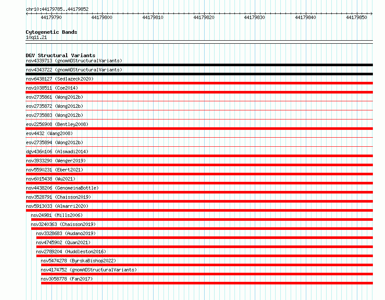Click the DGV Structural Variants track title
Image resolution: width=385 pixels, height=300 pixels.
click(61, 55)
